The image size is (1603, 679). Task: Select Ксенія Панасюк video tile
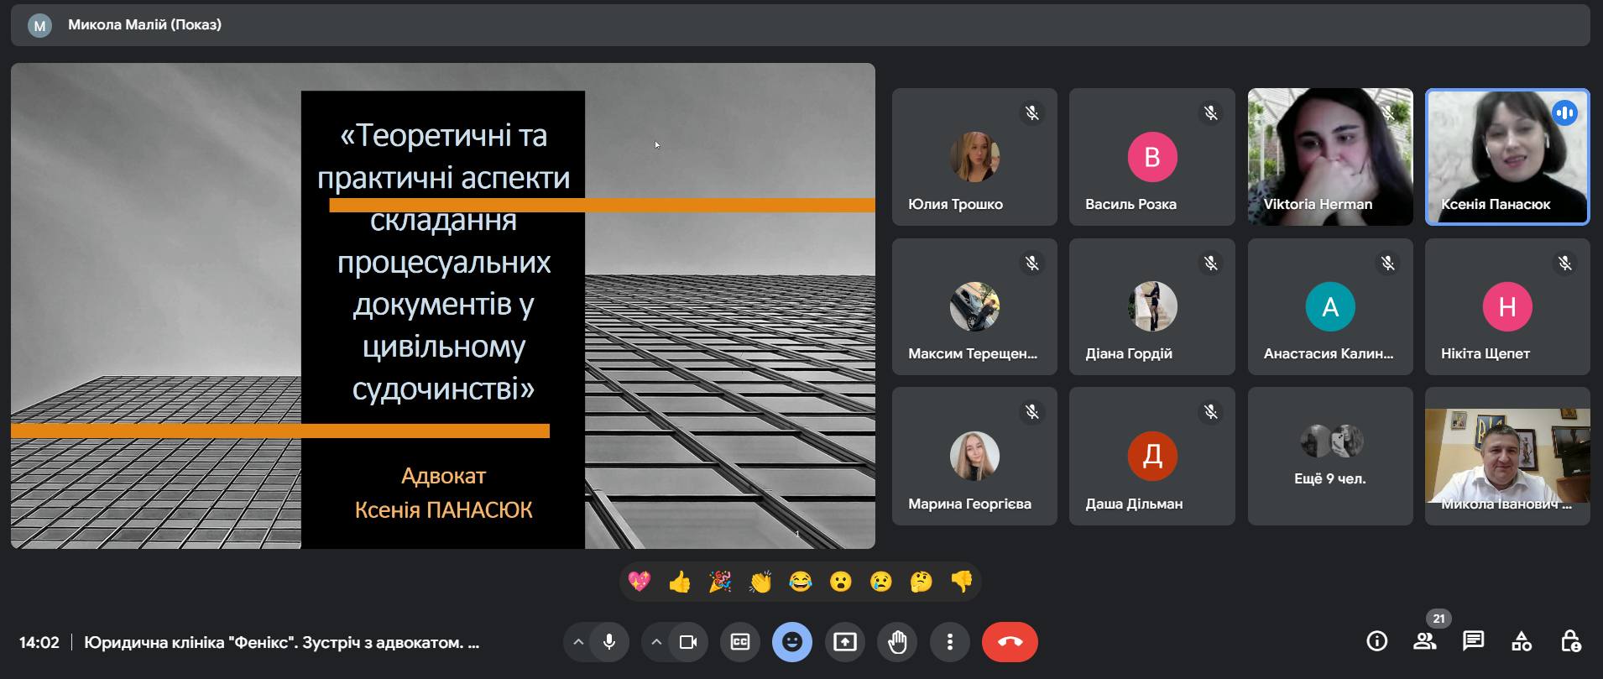[1506, 157]
